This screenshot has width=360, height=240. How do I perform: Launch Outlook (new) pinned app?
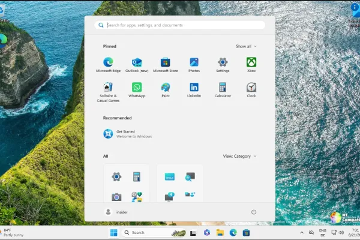click(x=137, y=65)
